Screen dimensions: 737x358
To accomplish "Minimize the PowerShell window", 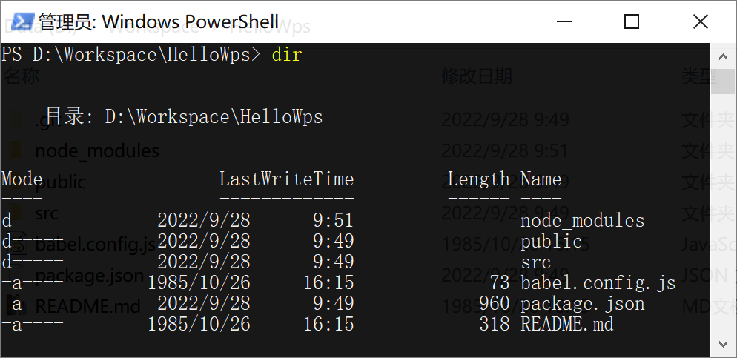I will (x=563, y=21).
